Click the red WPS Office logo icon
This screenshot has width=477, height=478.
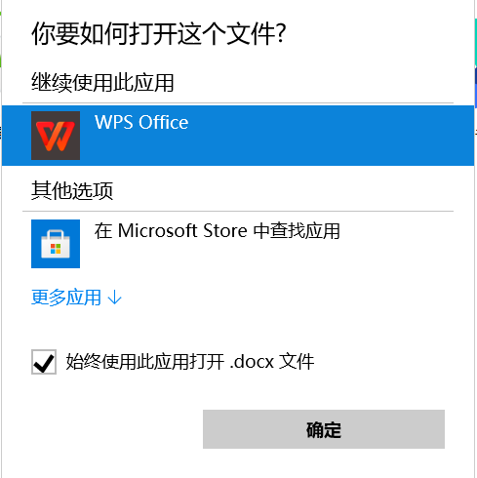56,136
